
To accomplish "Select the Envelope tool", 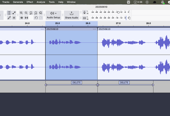I will pos(14,13).
